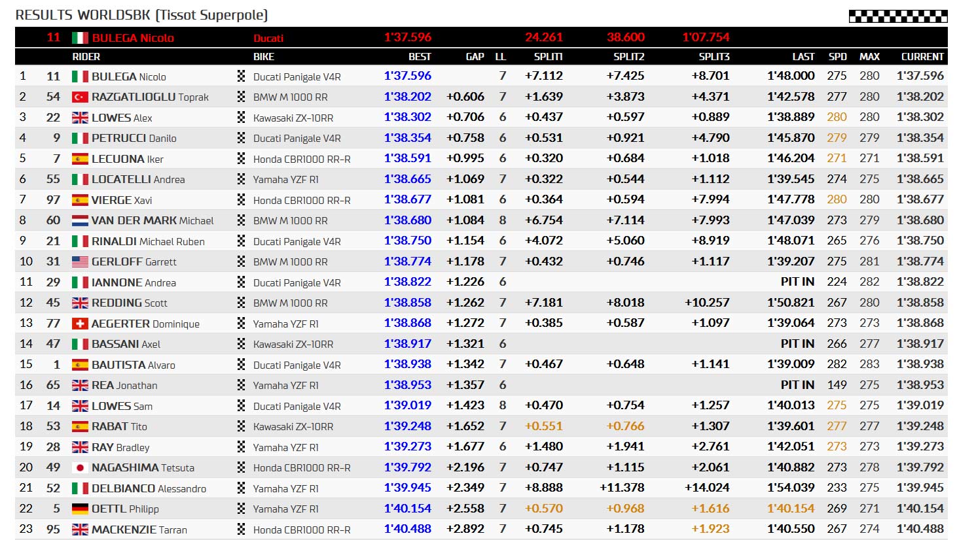Click the orange "+1.923" split in MACKENZIE's row
Screen dimensions: 957x540
click(710, 529)
